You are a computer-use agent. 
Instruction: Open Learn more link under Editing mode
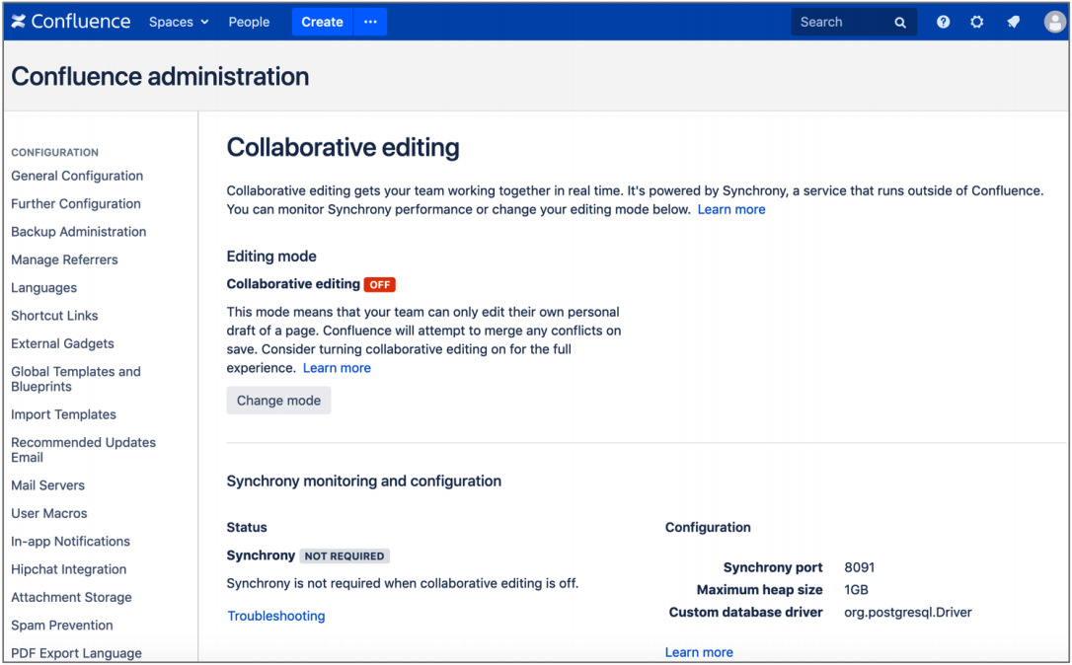337,368
